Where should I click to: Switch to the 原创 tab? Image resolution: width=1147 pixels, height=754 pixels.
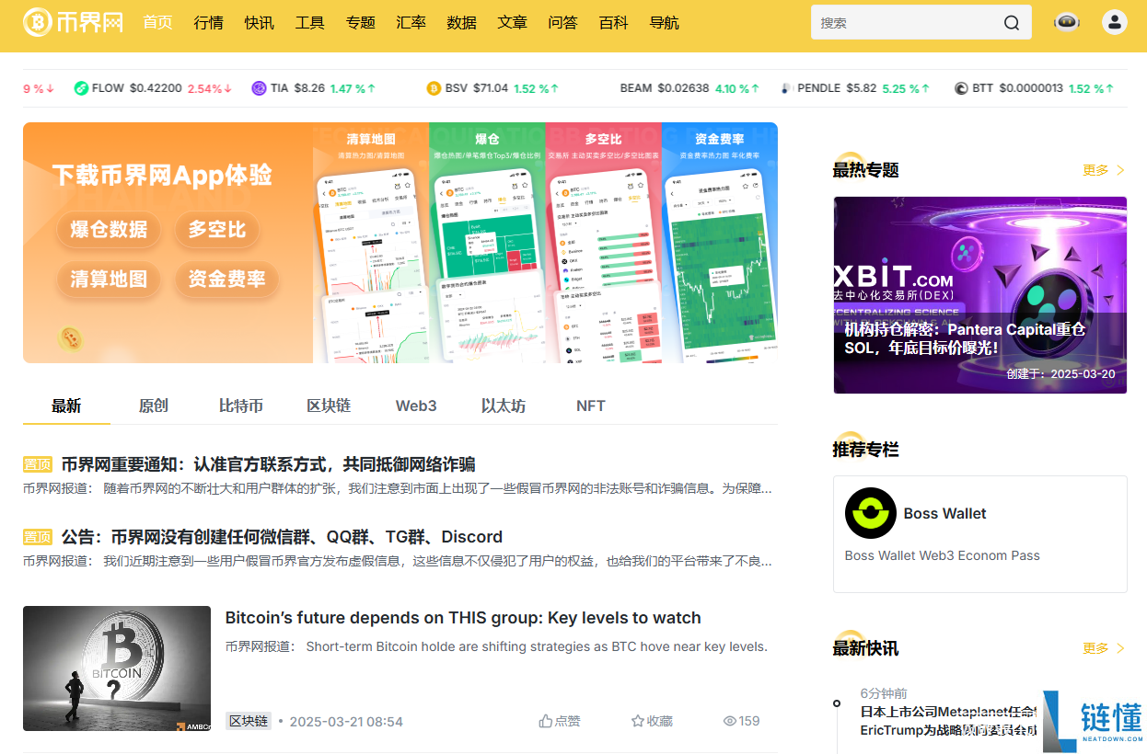[x=153, y=406]
